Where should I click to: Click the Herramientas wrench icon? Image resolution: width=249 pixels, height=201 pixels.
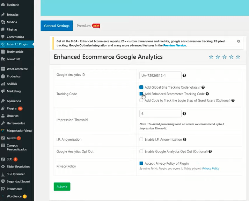pos(3,123)
